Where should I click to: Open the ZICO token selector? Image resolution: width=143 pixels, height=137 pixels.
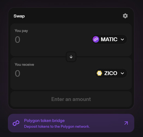[111, 73]
